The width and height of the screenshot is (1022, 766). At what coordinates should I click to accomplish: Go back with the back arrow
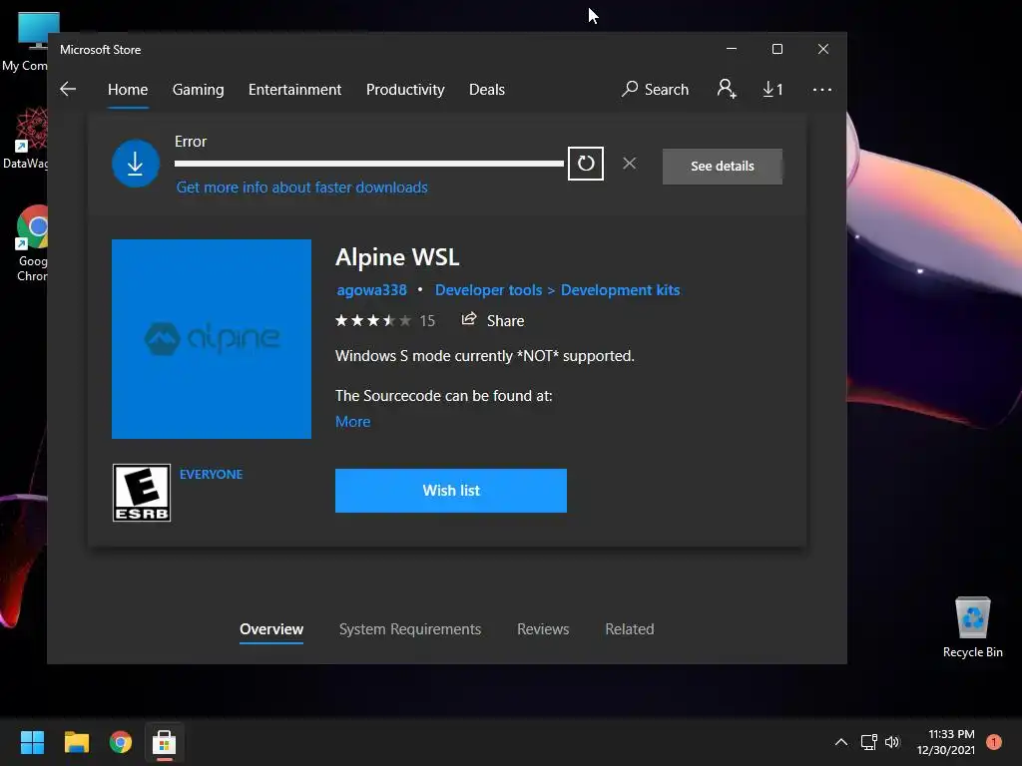pos(68,89)
